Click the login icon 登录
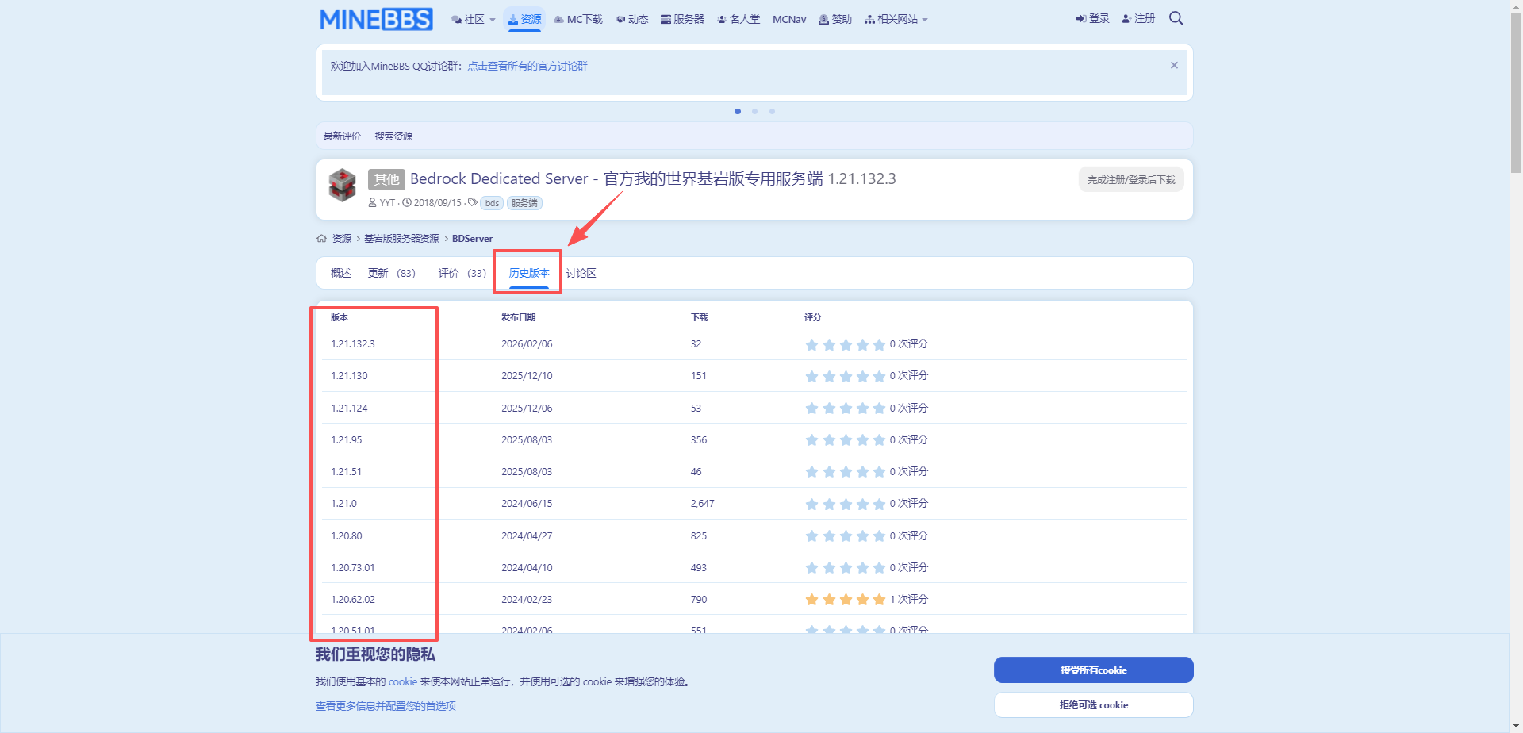The image size is (1523, 733). (1092, 19)
